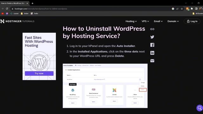Share article on LinkedIn

tap(152, 53)
